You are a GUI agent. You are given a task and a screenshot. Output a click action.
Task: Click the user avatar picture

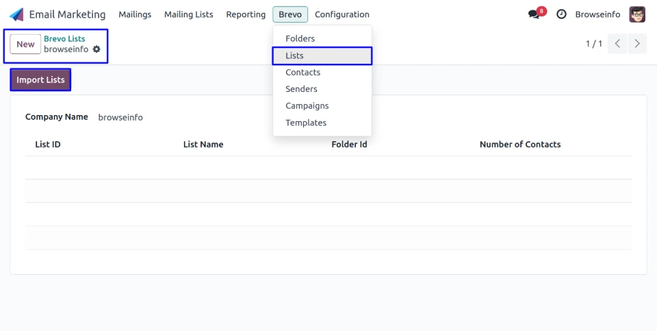(x=637, y=14)
